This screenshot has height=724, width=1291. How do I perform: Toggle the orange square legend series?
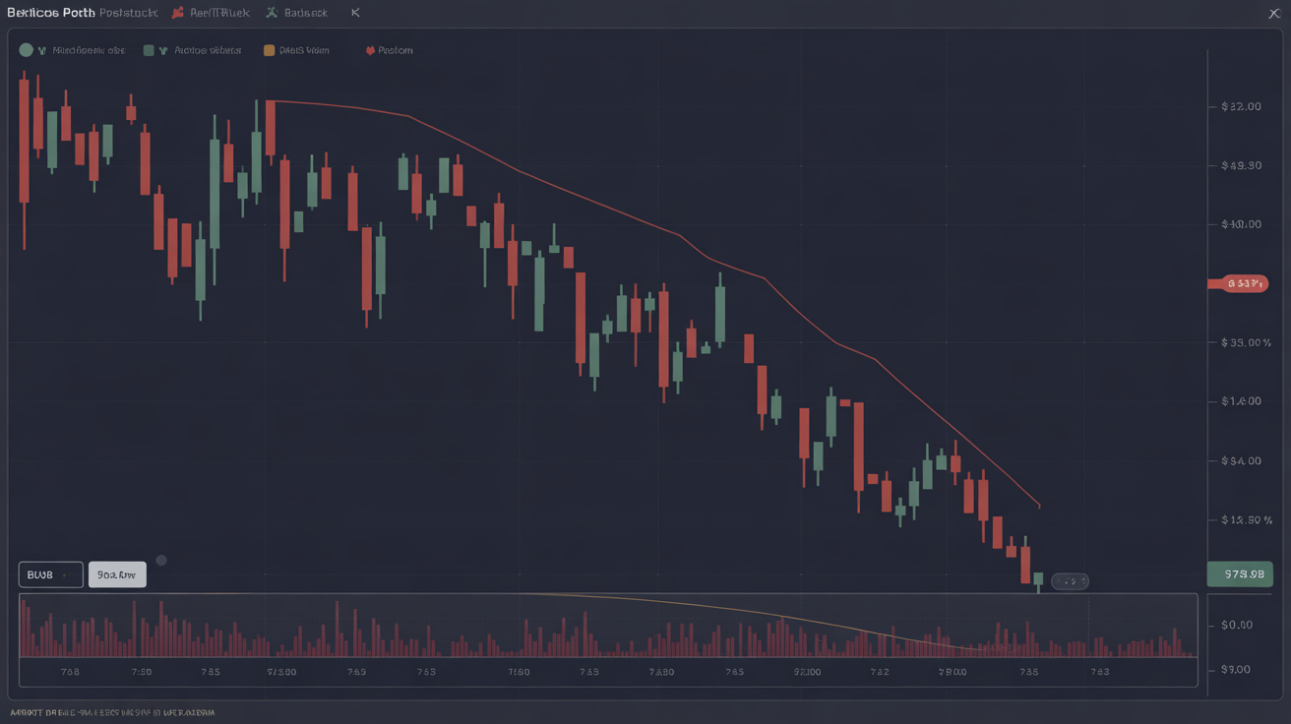[269, 50]
